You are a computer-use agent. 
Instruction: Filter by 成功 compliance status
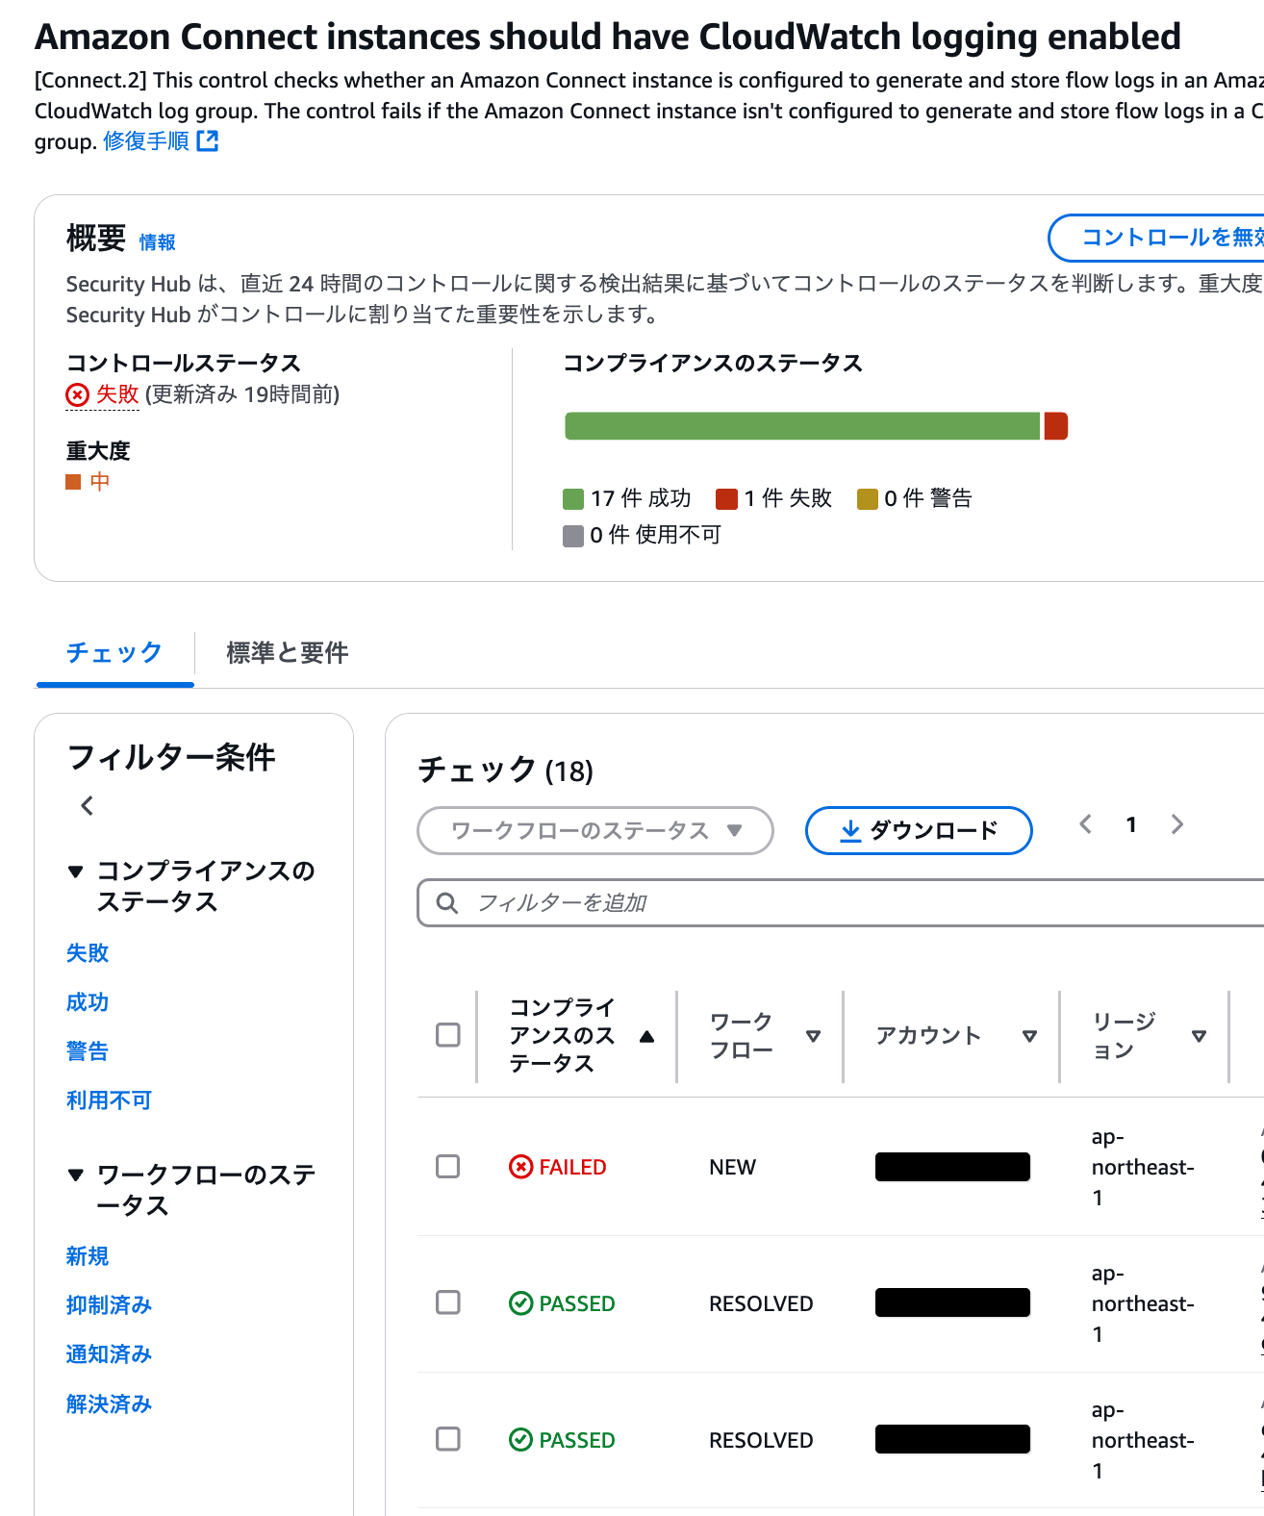[x=88, y=1002]
